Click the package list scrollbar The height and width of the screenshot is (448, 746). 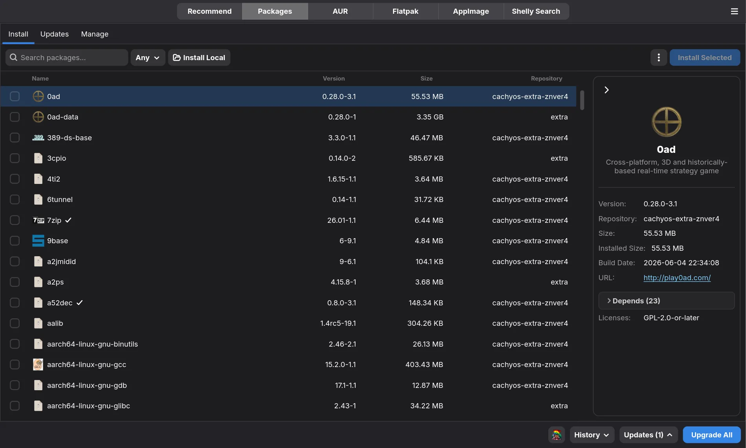[x=582, y=100]
